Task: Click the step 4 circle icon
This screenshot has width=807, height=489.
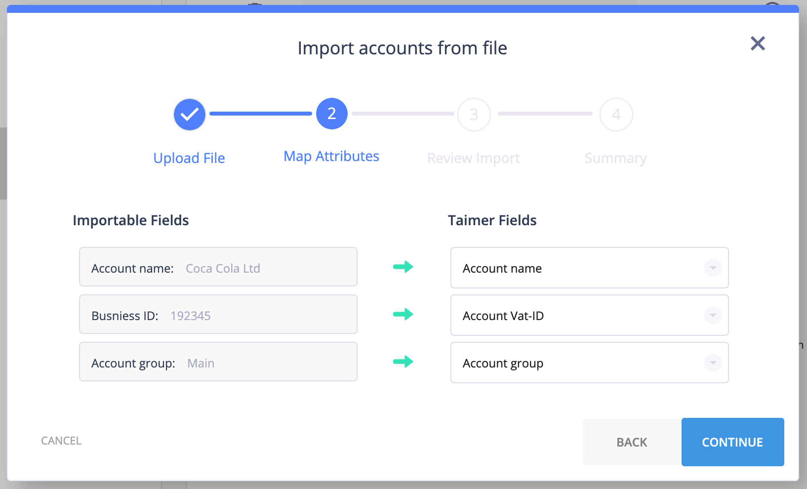Action: [x=616, y=114]
